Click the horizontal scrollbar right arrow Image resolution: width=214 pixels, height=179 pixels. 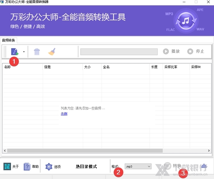(209, 151)
